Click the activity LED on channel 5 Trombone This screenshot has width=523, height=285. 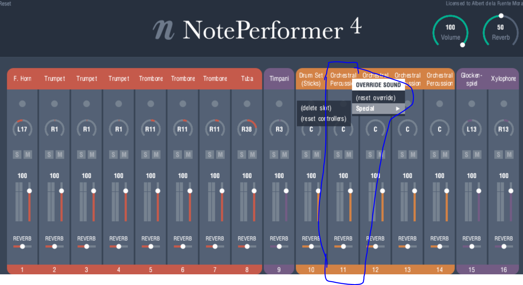(x=151, y=104)
